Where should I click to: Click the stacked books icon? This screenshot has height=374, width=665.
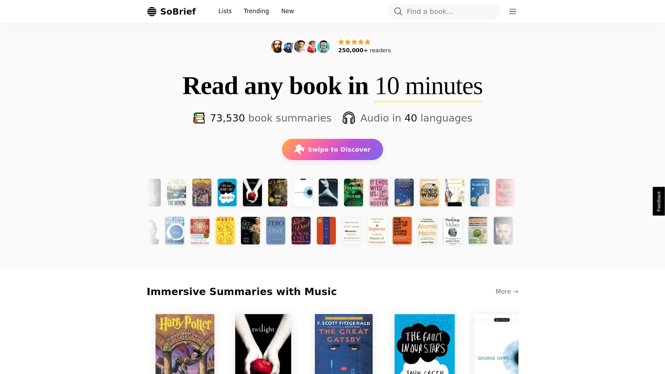(x=199, y=118)
